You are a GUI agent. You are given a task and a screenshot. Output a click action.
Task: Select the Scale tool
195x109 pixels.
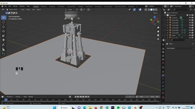coord(3,36)
